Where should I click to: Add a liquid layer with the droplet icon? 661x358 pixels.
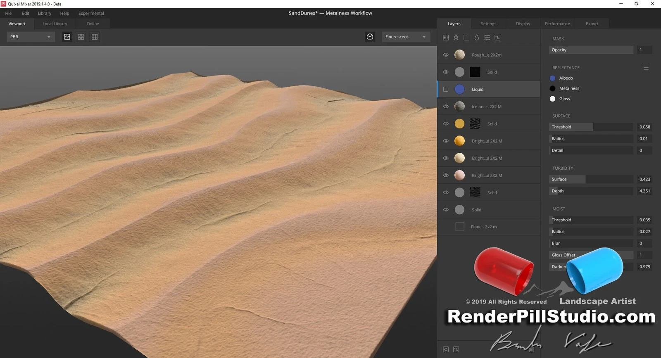tap(477, 38)
